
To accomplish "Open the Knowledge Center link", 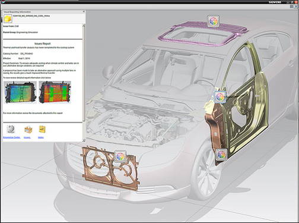I will [11, 137].
